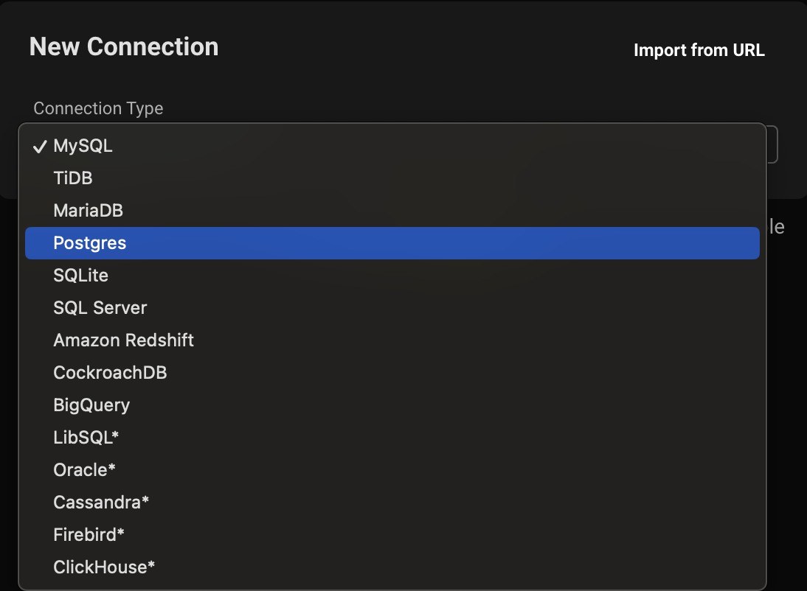
Task: Choose TiDB from the connection list
Action: point(72,178)
